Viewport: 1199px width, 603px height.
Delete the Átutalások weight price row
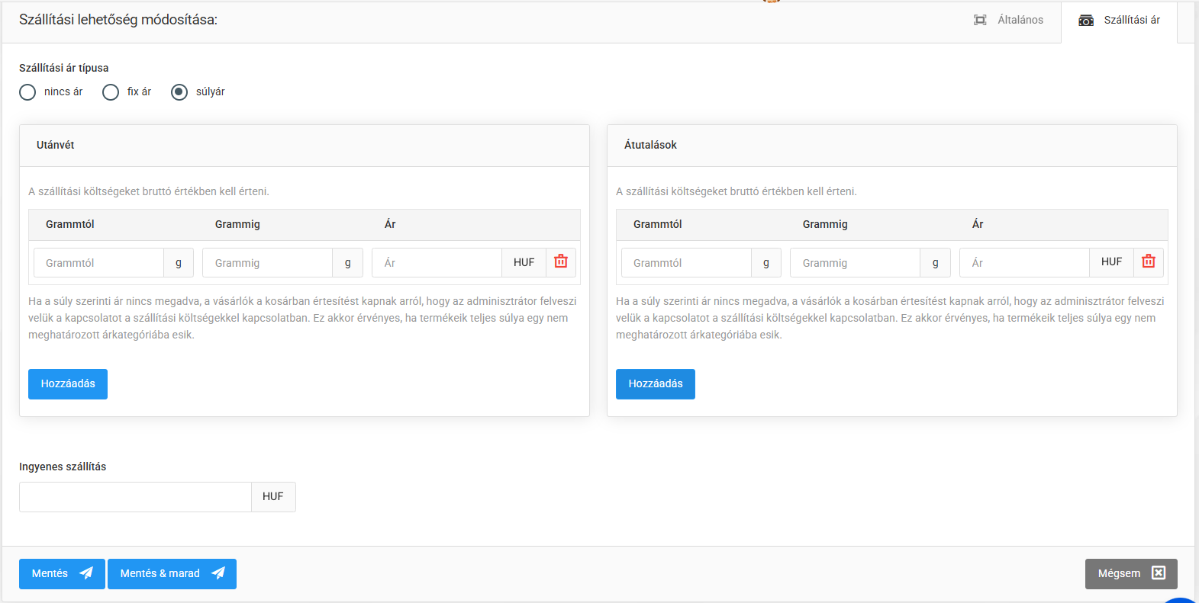pos(1148,261)
